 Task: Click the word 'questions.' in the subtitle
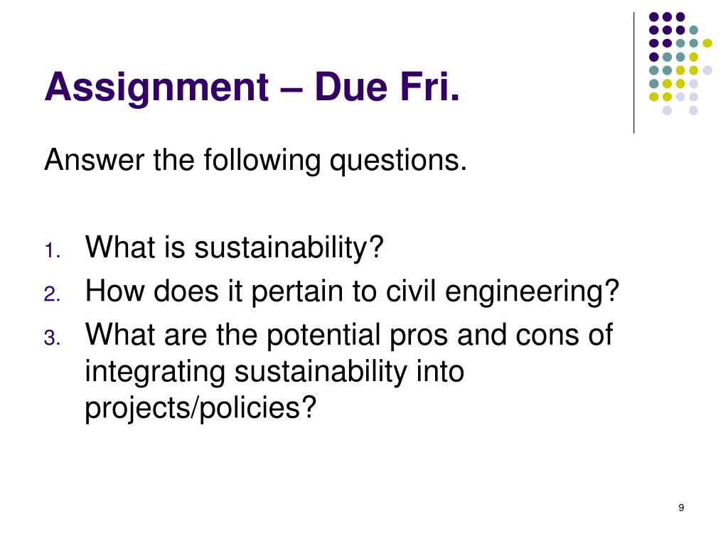[x=398, y=161]
